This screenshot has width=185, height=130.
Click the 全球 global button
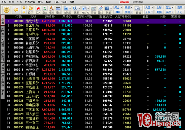[x=159, y=7]
